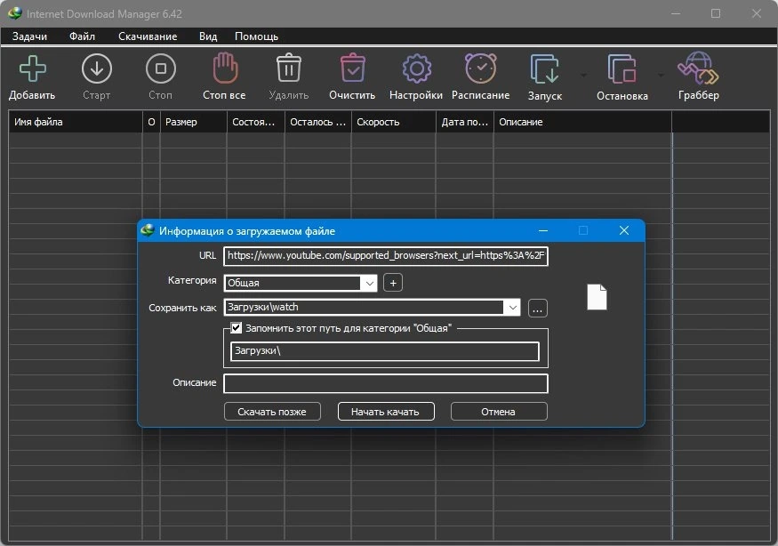Click into the Описание text field

point(386,383)
